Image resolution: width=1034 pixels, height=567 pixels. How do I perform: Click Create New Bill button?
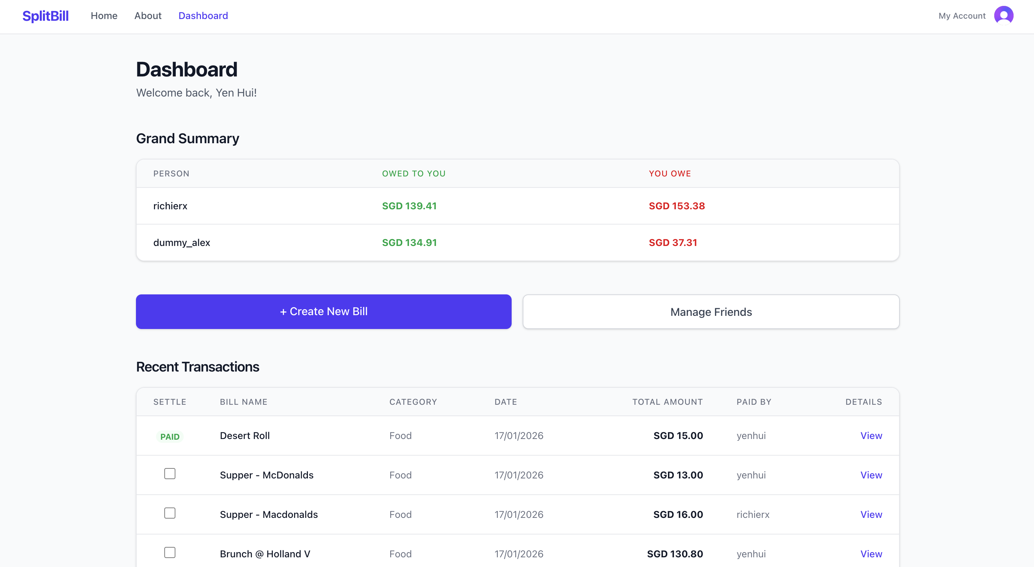tap(323, 311)
